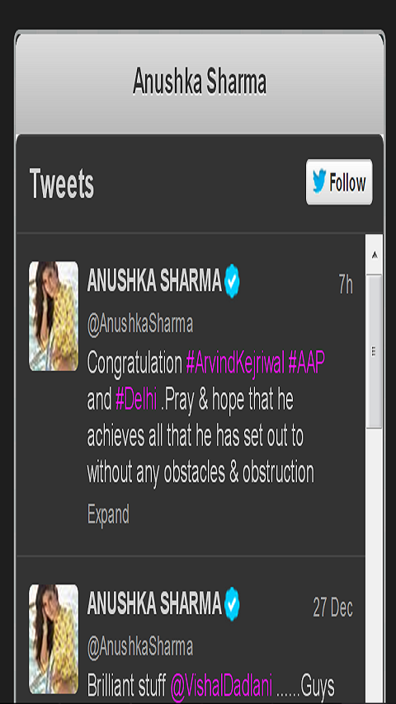This screenshot has width=396, height=704.
Task: Open profile photo of the 27 Dec tweet
Action: pyautogui.click(x=54, y=640)
